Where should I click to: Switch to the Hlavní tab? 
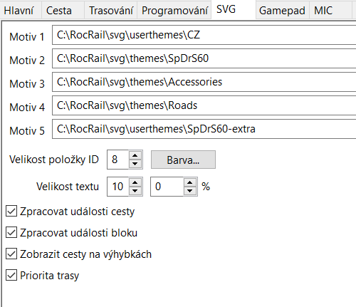click(x=19, y=11)
